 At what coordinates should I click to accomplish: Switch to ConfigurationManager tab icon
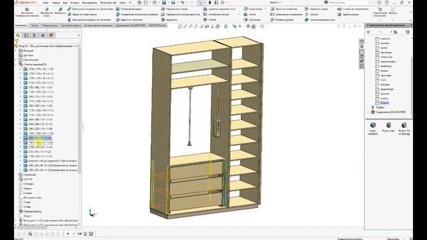coord(34,35)
